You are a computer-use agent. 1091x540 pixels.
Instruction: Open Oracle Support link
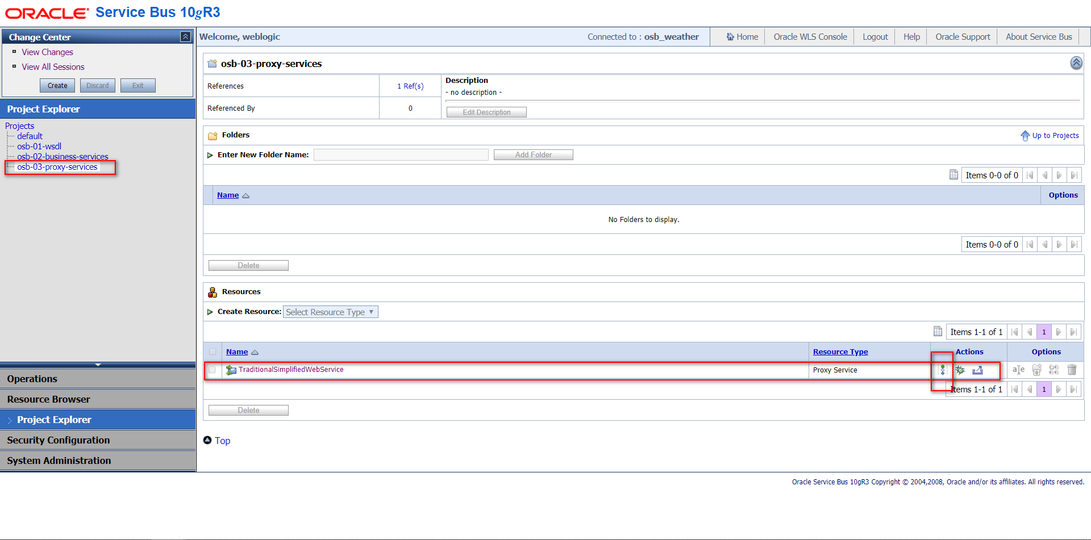[963, 37]
